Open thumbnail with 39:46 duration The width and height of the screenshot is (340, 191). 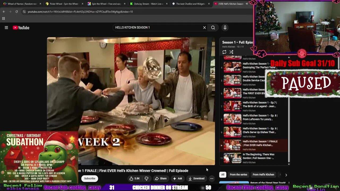tap(232, 93)
